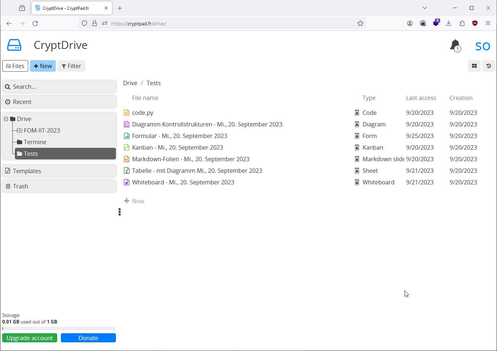Click the Whiteboard file icon
This screenshot has width=497, height=351.
coord(126,182)
